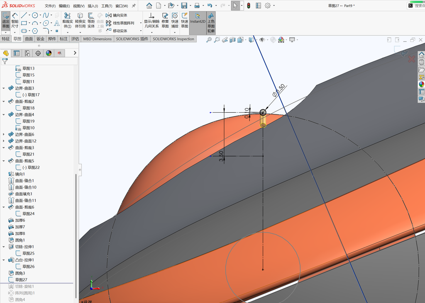The width and height of the screenshot is (425, 303).
Task: Select the 智能尺寸 Smart Dimension tool
Action: [x=15, y=21]
